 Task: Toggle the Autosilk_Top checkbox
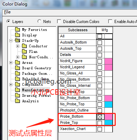100,49
